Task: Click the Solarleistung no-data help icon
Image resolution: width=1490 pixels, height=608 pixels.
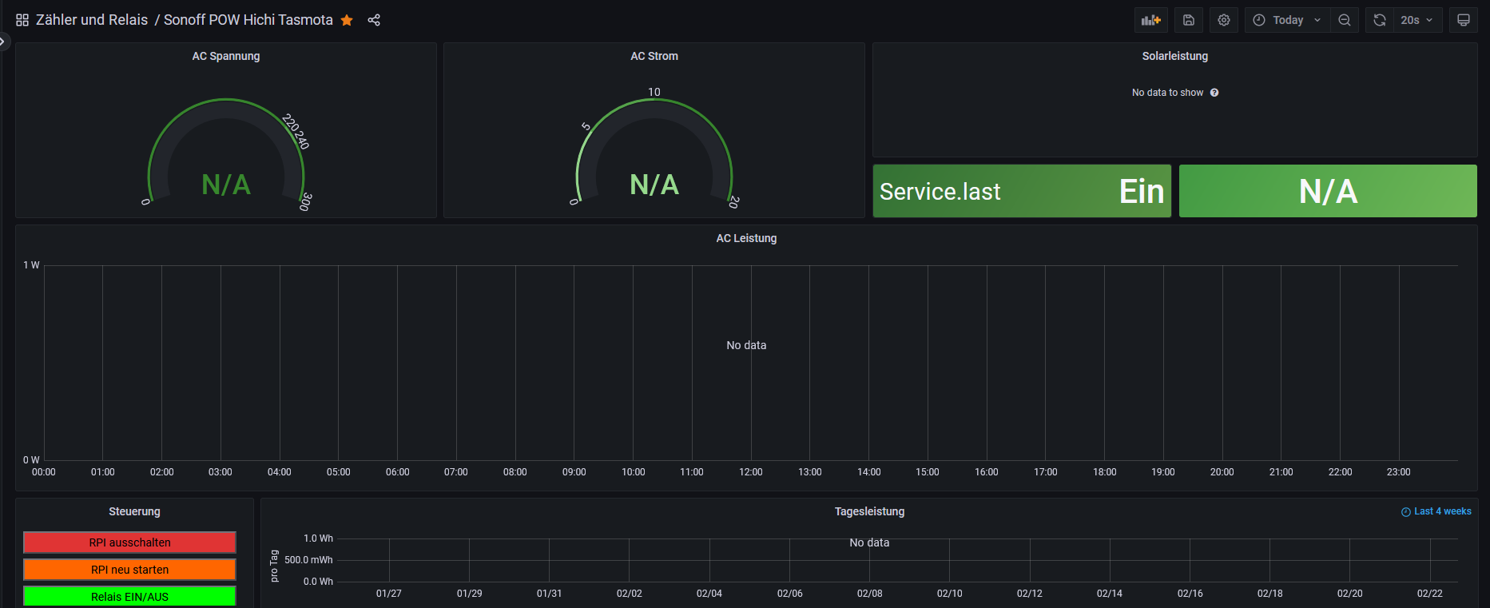Action: click(x=1214, y=93)
